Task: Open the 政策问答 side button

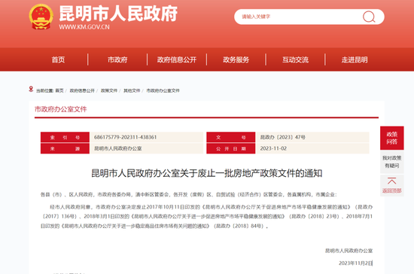Action: [392, 138]
